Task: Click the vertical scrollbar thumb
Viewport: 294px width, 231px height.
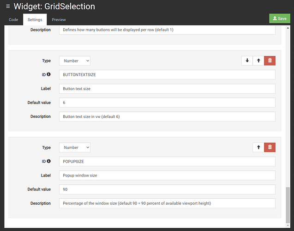Action: coord(289,203)
